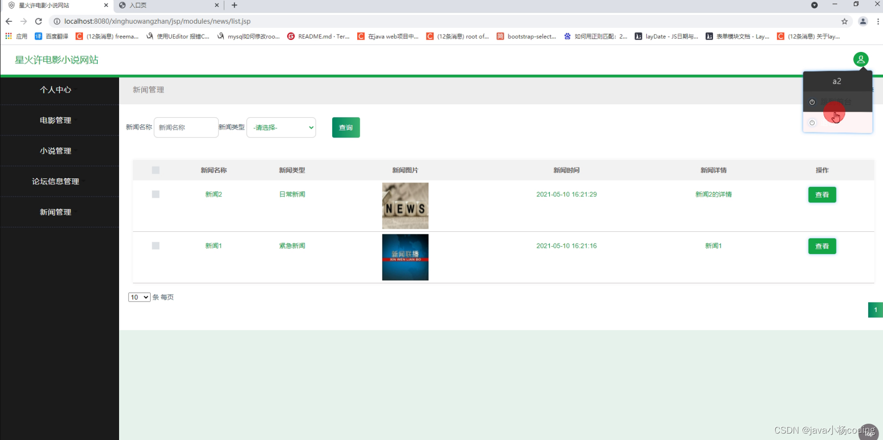Image resolution: width=883 pixels, height=440 pixels.
Task: Toggle select-all checkbox in table header
Action: (156, 170)
